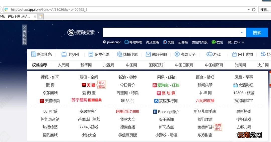The image size is (271, 142).
Task: Open the search suggestion dropdown arrow
Action: (x=242, y=32)
